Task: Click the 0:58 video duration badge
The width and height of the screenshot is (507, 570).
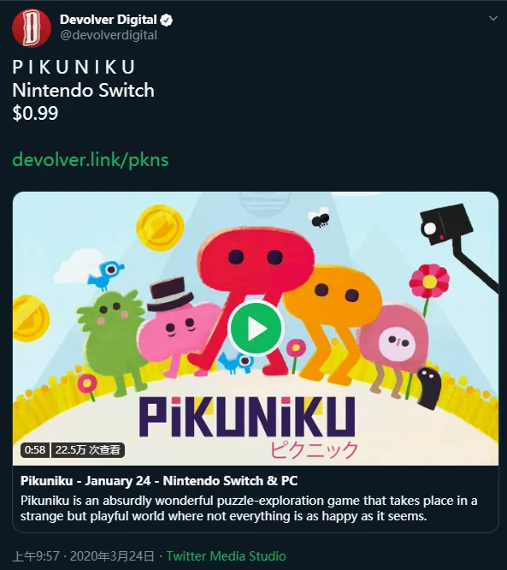Action: (x=35, y=449)
